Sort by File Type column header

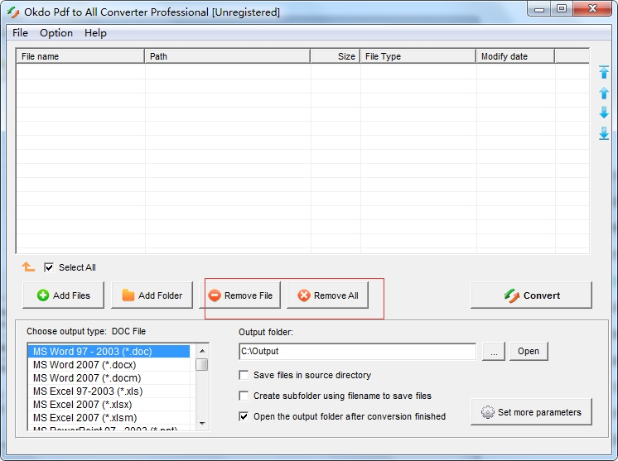pyautogui.click(x=418, y=56)
